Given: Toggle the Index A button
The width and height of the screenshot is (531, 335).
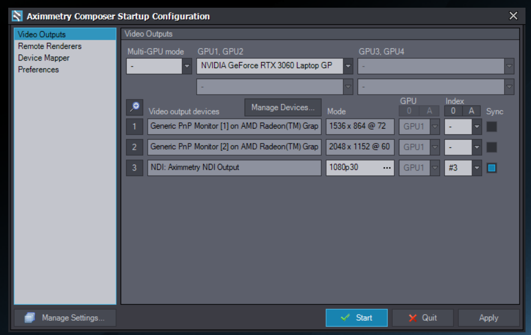Looking at the screenshot, I should [x=472, y=111].
